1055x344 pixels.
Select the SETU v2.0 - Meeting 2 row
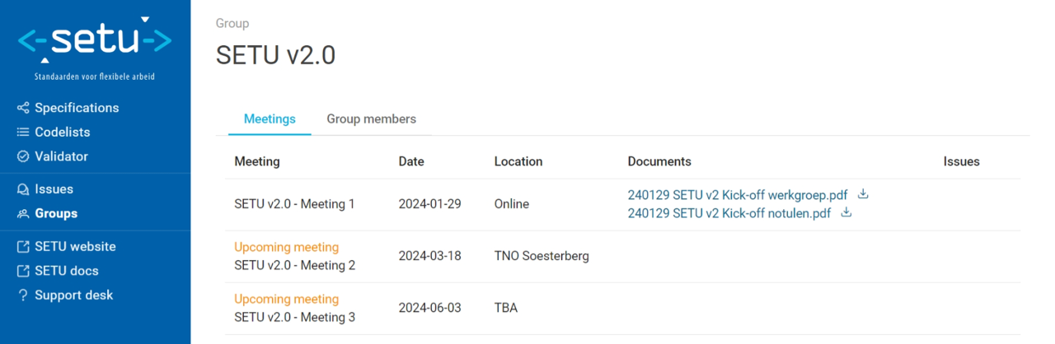click(622, 256)
